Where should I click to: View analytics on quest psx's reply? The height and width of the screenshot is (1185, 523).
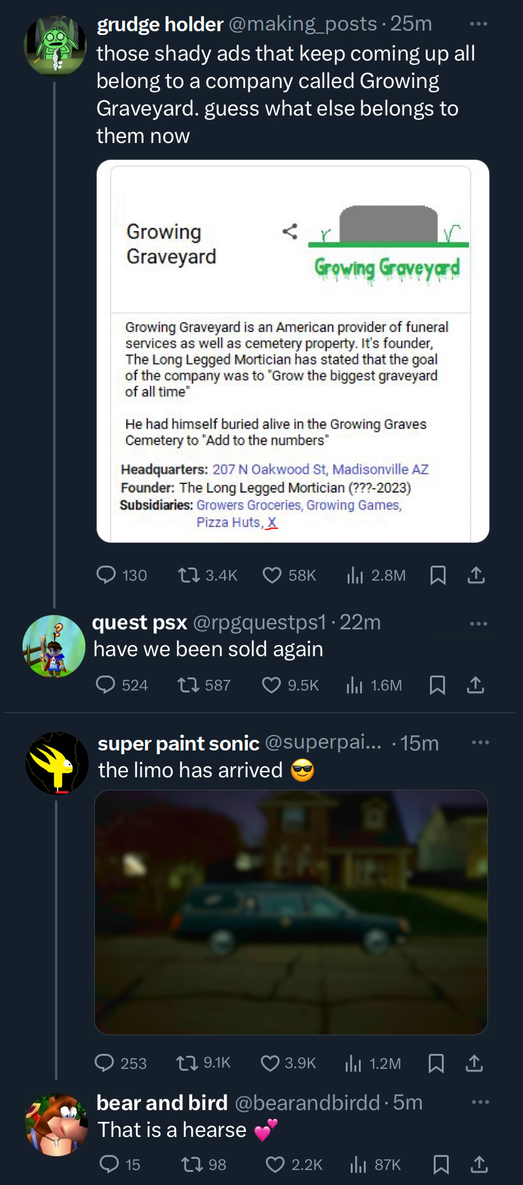354,685
